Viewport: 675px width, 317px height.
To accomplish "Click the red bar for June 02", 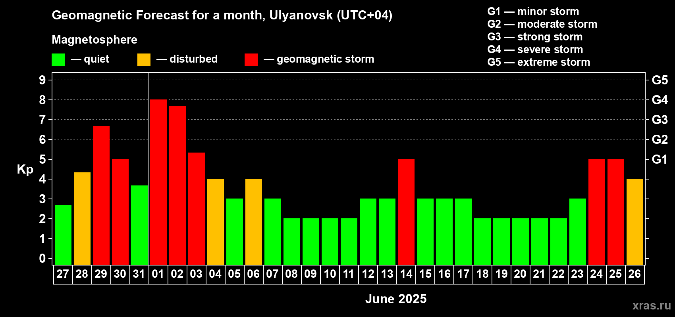I will [x=177, y=185].
